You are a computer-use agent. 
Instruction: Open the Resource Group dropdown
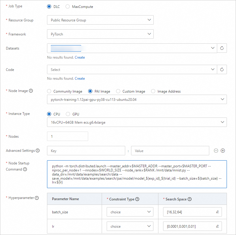click(x=100, y=20)
